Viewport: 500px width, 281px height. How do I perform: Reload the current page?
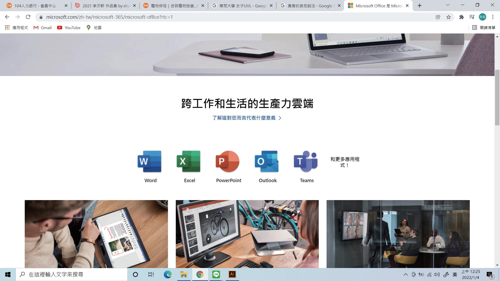pyautogui.click(x=28, y=17)
